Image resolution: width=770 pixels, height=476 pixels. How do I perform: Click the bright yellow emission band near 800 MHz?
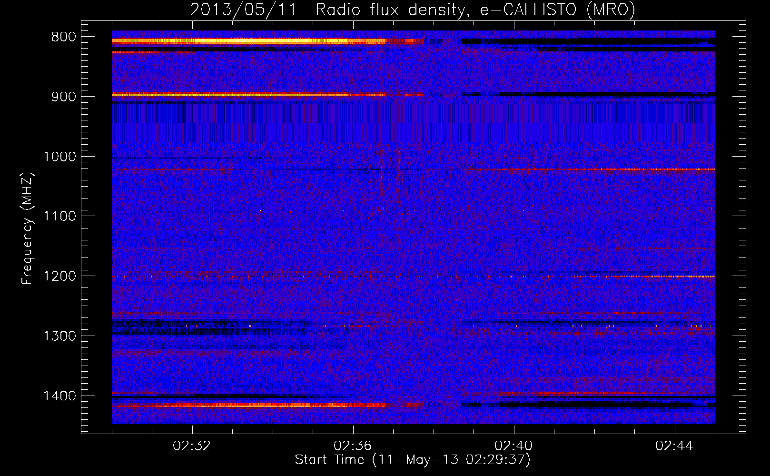[x=267, y=41]
